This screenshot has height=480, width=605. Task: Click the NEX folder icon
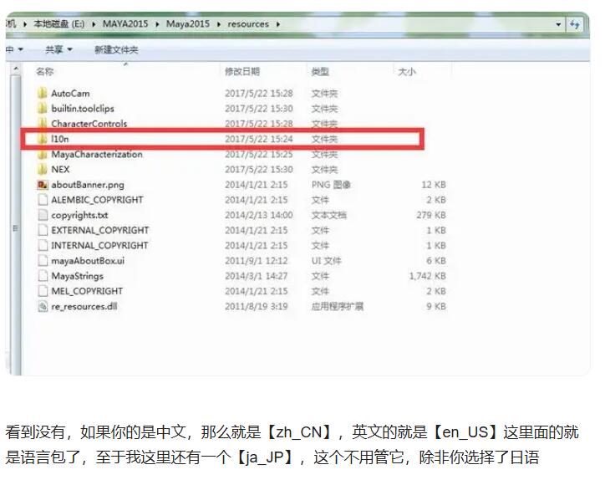click(42, 170)
